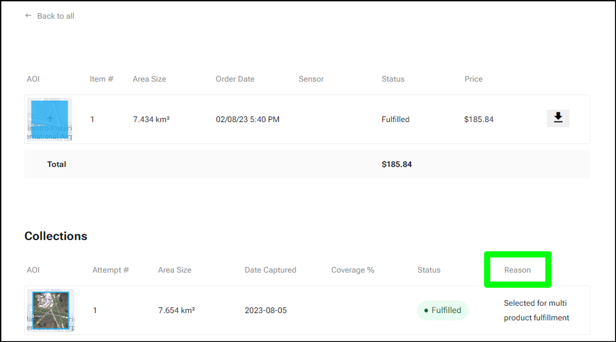Click the green Fulfilled status badge
Viewport: 616px width, 342px height.
point(443,310)
